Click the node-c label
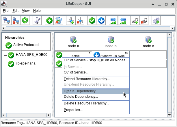The width and height of the screenshot is (177, 127). click(x=148, y=46)
